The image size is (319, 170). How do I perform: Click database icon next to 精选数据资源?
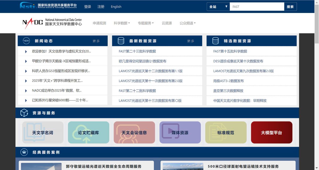click(x=215, y=41)
